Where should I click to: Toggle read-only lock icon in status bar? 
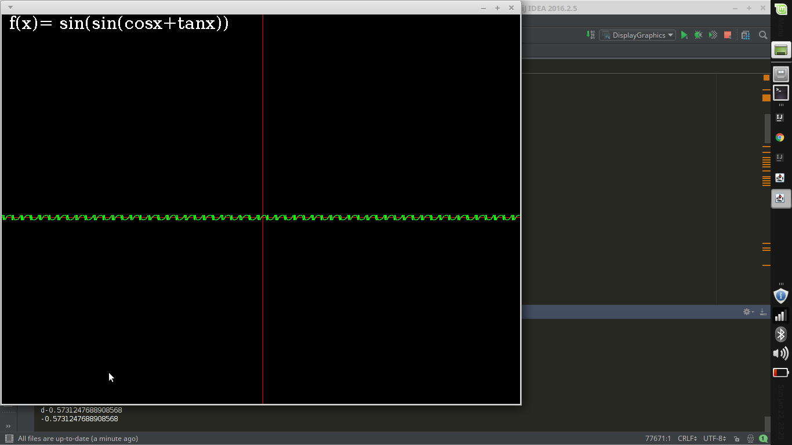(736, 439)
